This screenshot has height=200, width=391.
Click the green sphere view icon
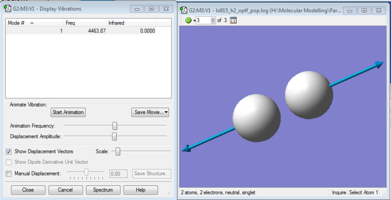(188, 21)
